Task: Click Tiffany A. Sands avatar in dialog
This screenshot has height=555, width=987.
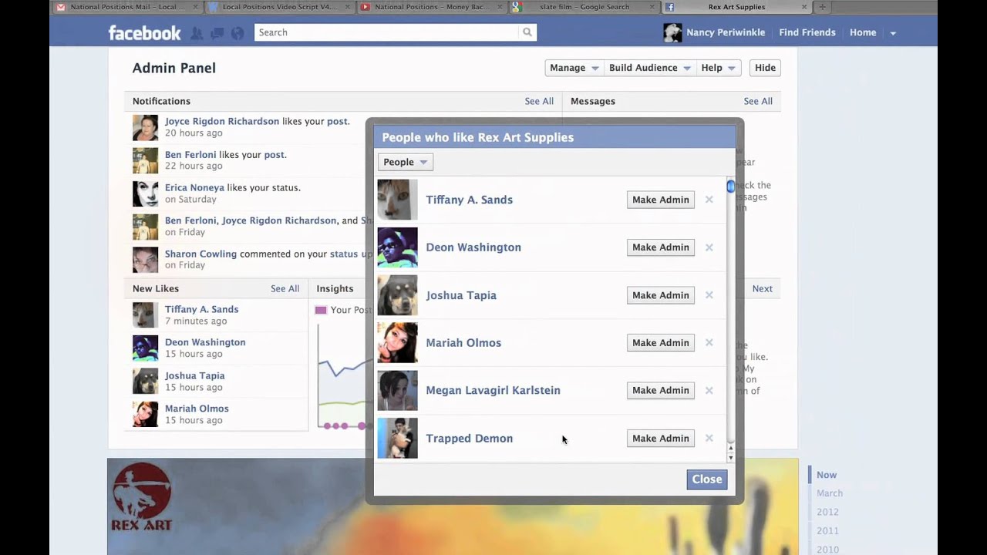Action: click(x=397, y=200)
